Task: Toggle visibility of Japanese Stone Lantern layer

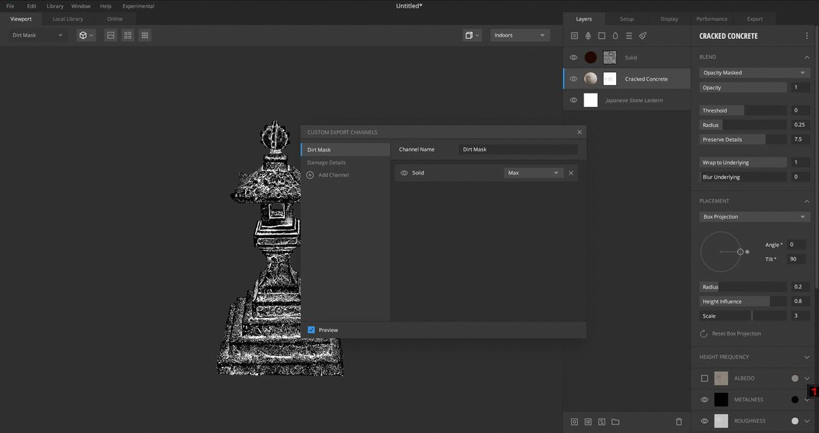Action: point(573,100)
